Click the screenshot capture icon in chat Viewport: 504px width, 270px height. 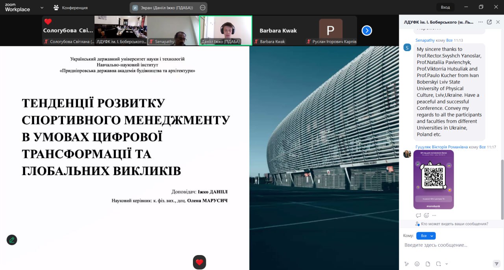click(x=438, y=264)
